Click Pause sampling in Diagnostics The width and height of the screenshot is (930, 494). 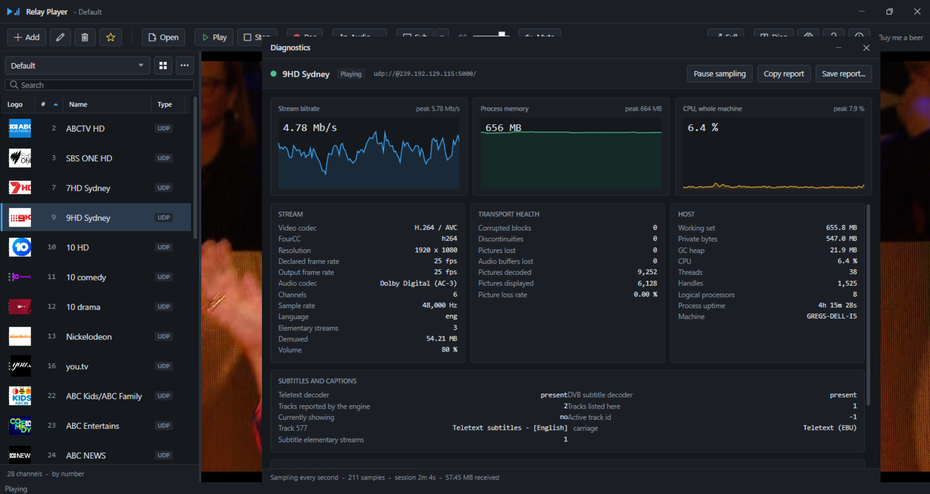[x=719, y=74]
